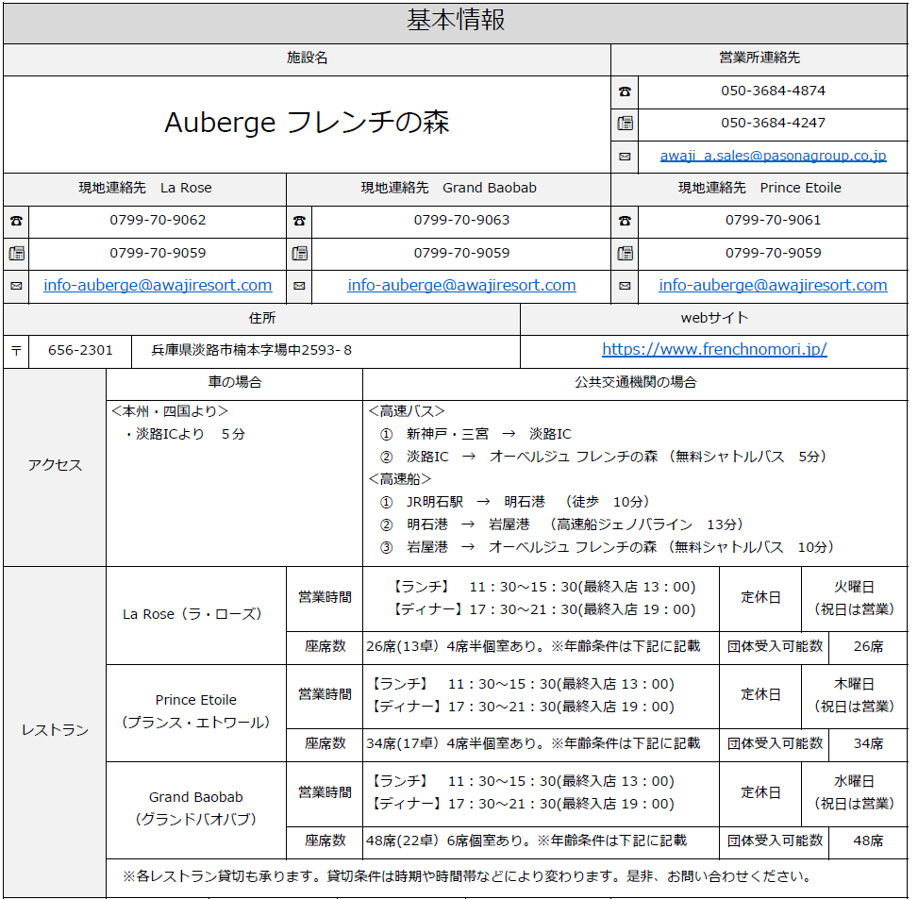Click the Prince Etoile phone icon

pos(625,222)
